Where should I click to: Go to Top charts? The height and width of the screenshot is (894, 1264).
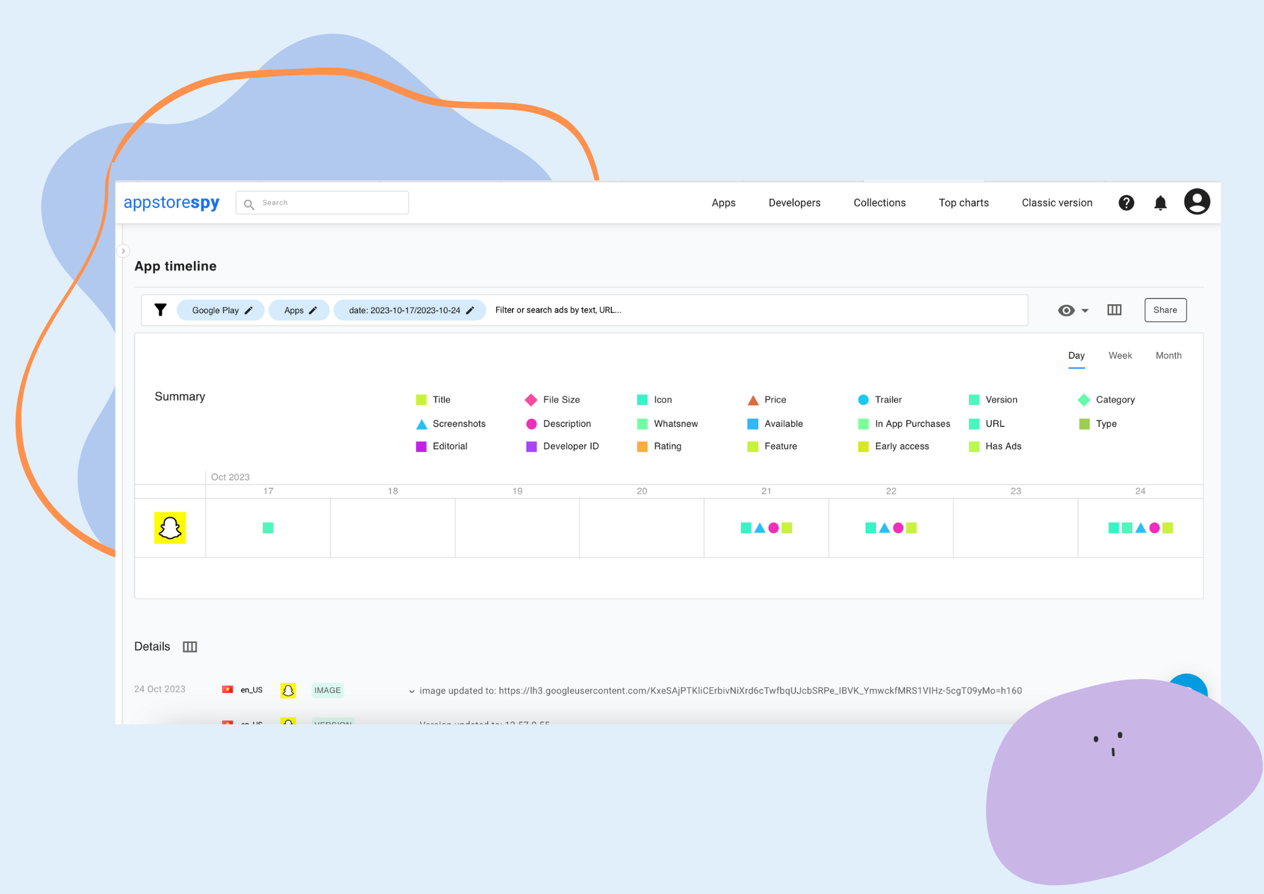(x=964, y=203)
